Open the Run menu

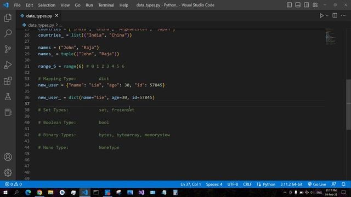(x=89, y=5)
